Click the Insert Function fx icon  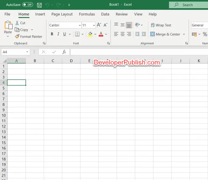pyautogui.click(x=64, y=52)
